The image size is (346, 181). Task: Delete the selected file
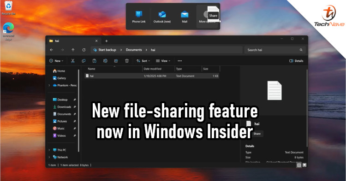coord(127,61)
